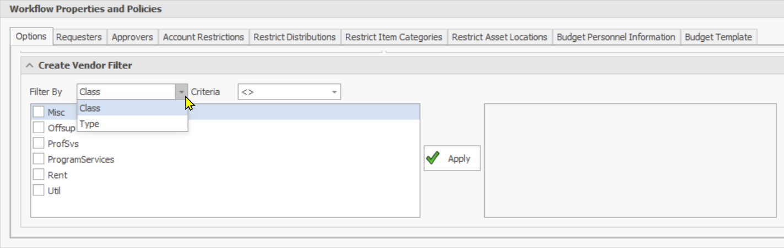Screen dimensions: 784x248
Task: Go to the Account Restrictions tab
Action: (203, 37)
